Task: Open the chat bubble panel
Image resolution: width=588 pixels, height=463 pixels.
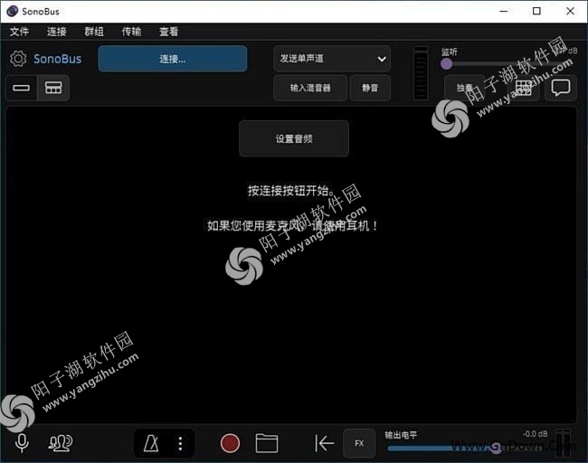Action: point(561,88)
